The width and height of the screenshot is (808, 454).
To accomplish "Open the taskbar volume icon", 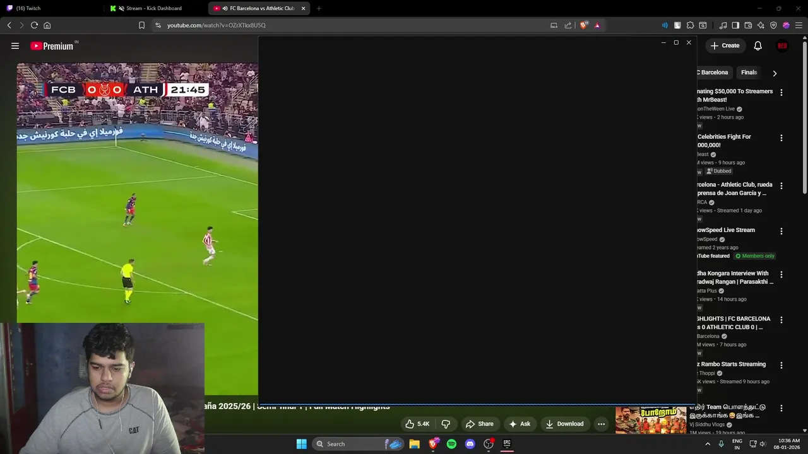I will click(x=763, y=444).
